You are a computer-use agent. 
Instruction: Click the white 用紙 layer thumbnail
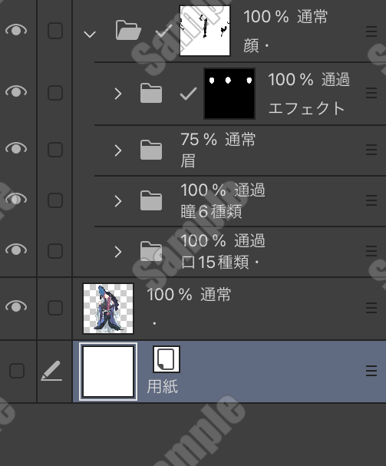pyautogui.click(x=108, y=372)
